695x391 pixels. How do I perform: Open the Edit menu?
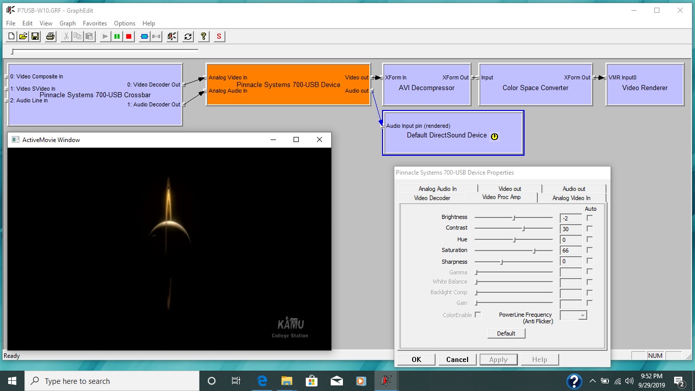coord(27,23)
